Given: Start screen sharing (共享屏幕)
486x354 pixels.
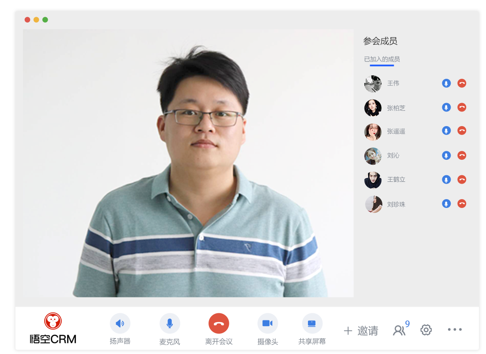Looking at the screenshot, I should [312, 323].
